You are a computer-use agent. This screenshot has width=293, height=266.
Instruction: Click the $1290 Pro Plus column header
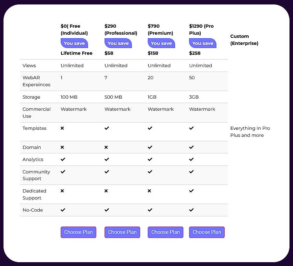202,30
